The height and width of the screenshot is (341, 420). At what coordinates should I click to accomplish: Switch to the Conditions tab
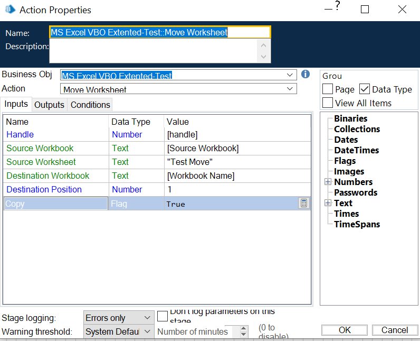click(90, 105)
